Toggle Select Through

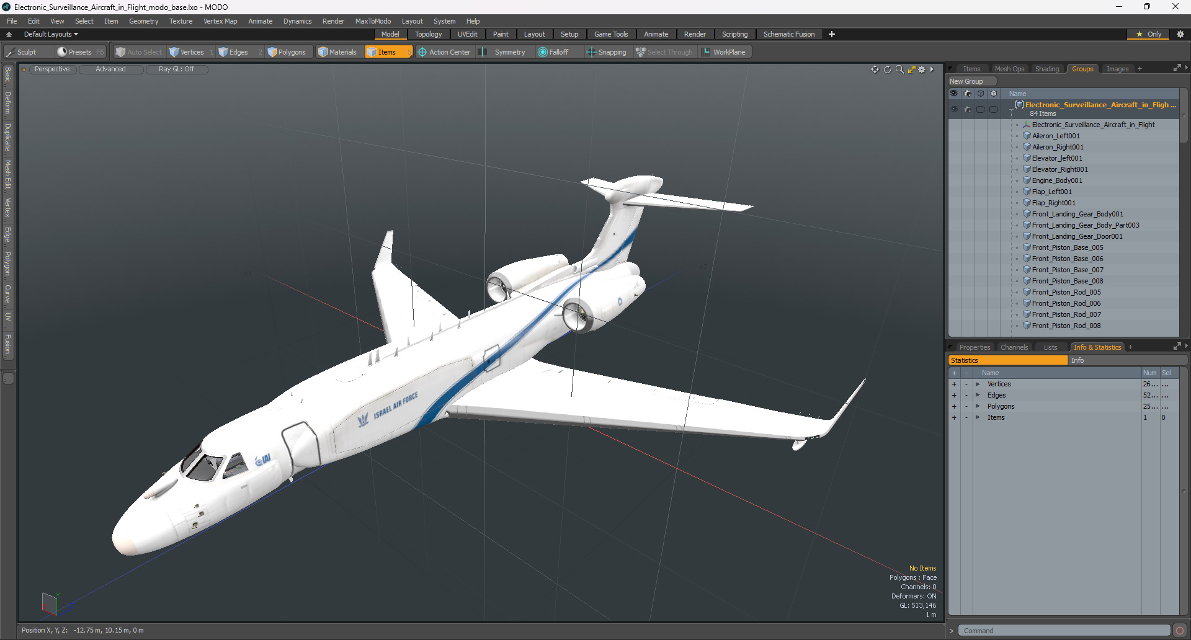click(x=664, y=52)
